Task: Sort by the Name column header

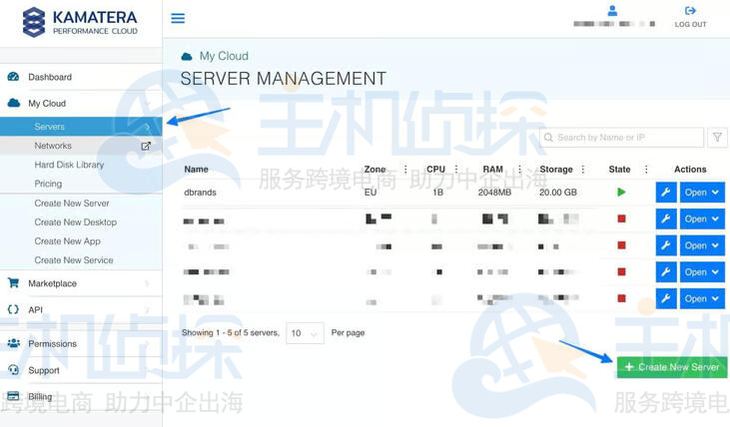Action: (196, 170)
